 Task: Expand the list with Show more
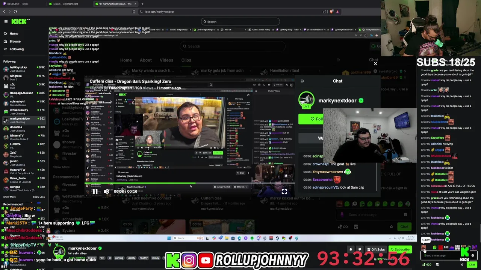[9, 197]
